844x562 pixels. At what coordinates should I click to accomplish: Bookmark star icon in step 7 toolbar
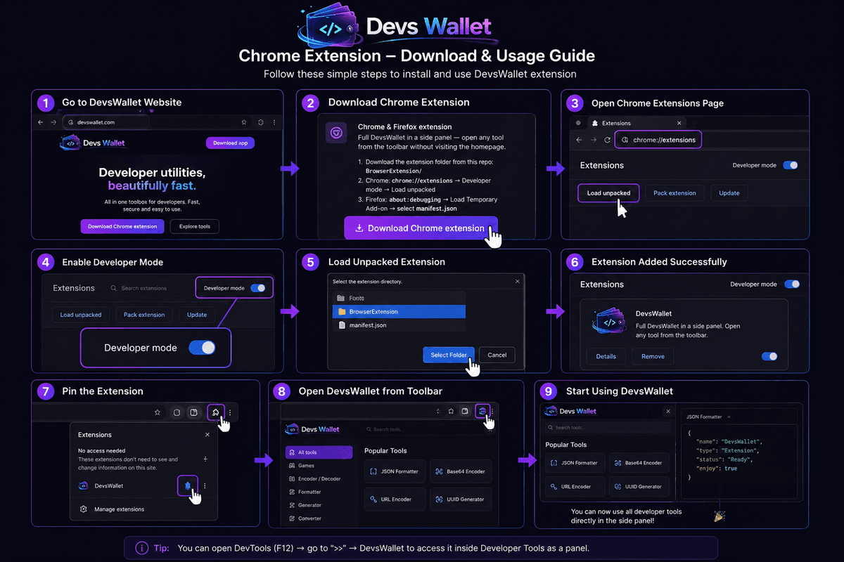158,412
